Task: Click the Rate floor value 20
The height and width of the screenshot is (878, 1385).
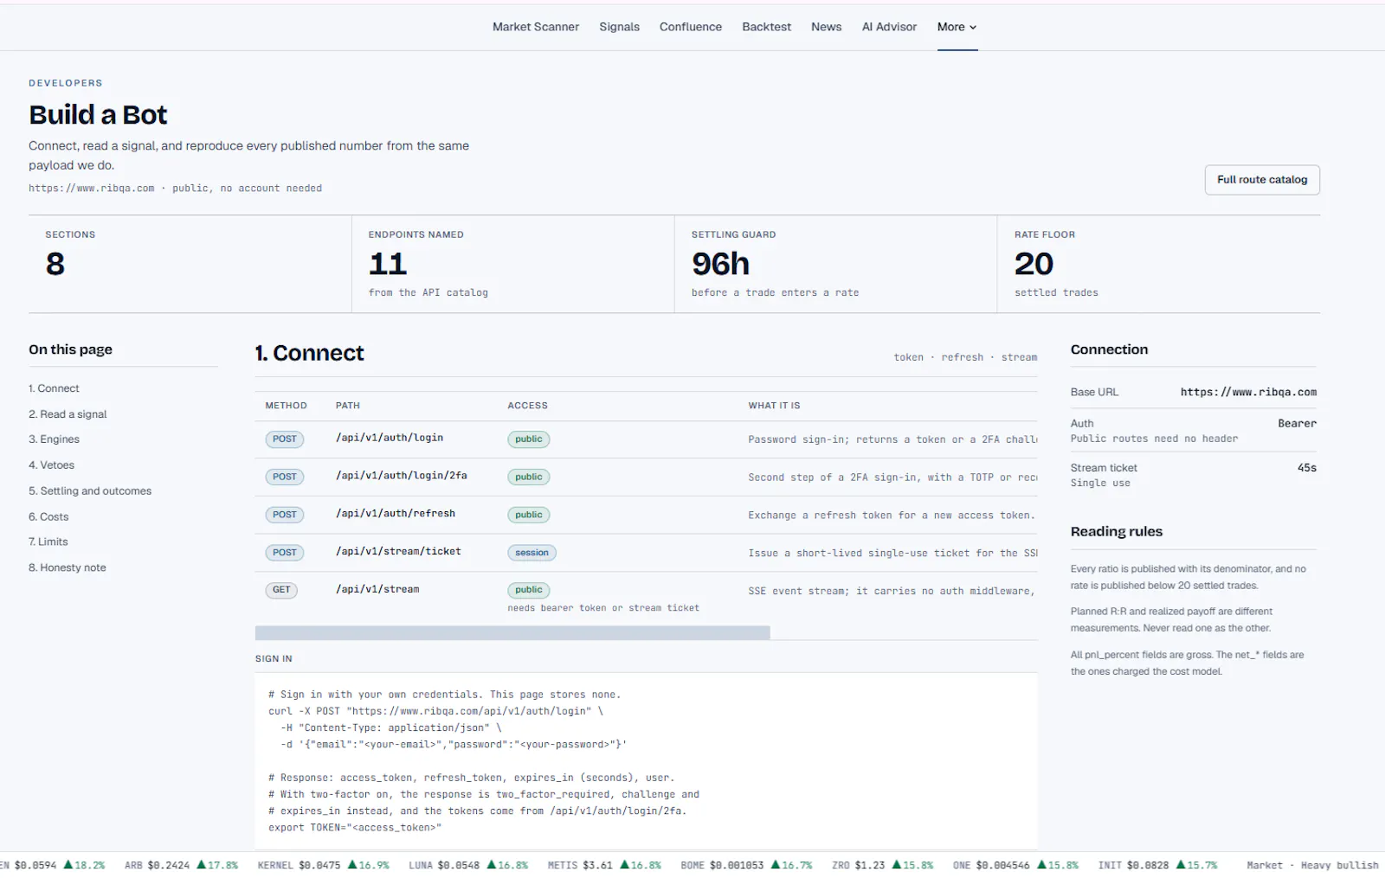Action: click(x=1034, y=264)
